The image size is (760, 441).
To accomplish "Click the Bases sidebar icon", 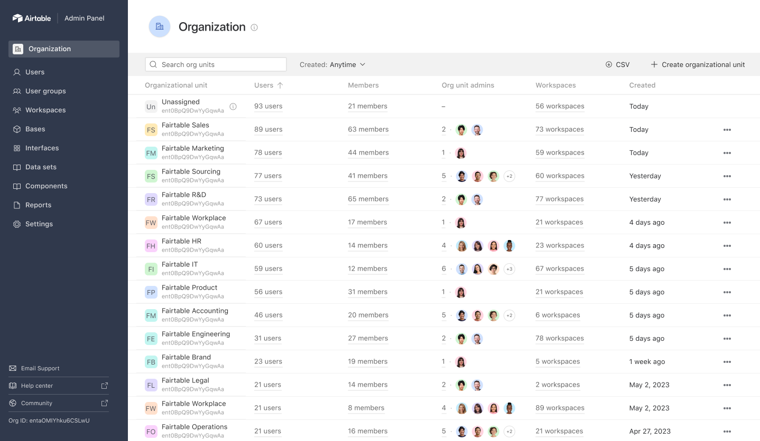I will pyautogui.click(x=17, y=129).
